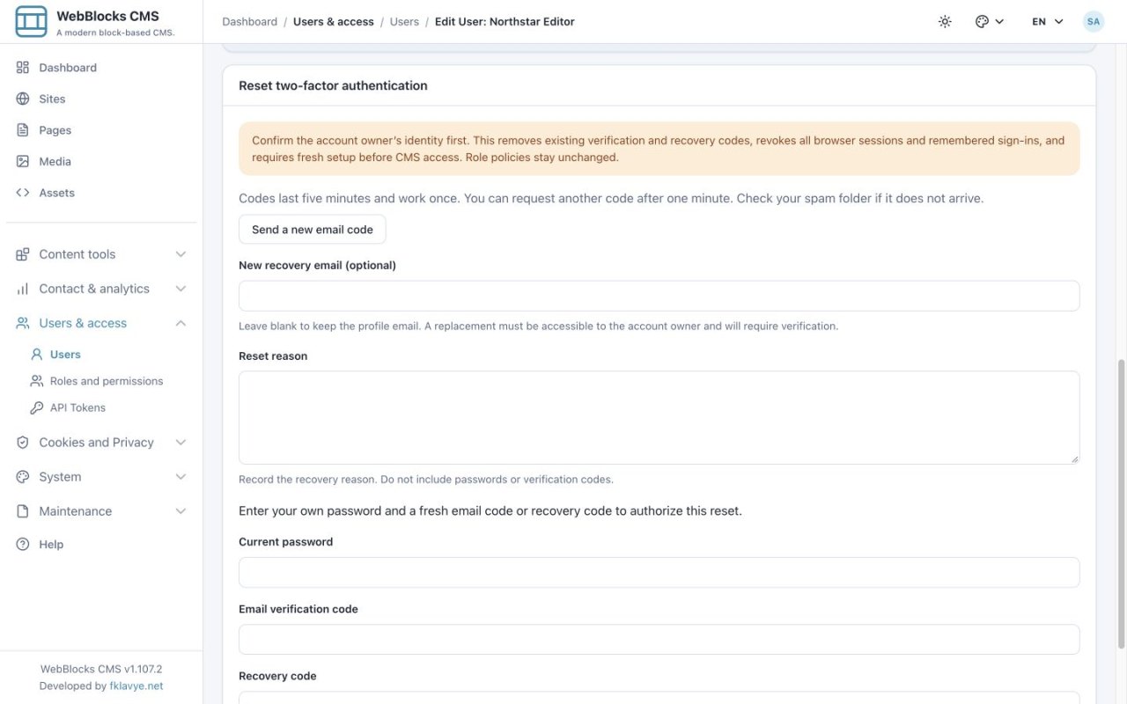Open the SA user avatar menu
This screenshot has height=704, width=1127.
[x=1094, y=22]
